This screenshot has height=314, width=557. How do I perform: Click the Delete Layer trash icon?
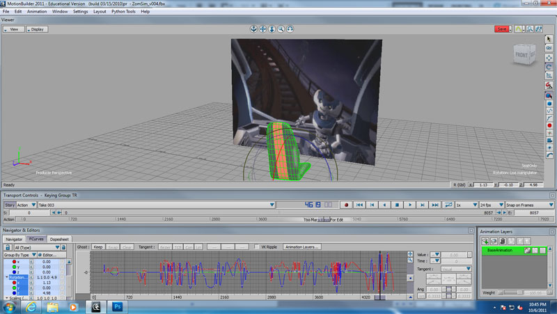pos(502,241)
